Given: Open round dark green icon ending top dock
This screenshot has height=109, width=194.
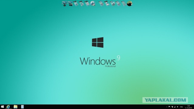Looking at the screenshot, I should [129, 3].
